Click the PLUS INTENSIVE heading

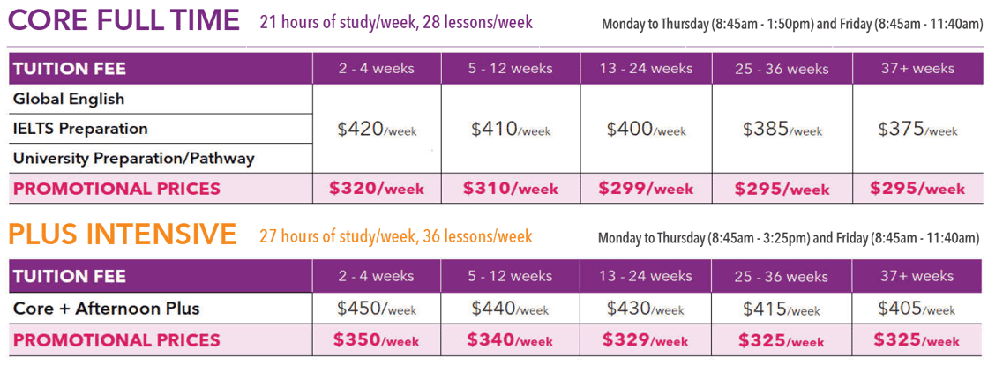[123, 235]
